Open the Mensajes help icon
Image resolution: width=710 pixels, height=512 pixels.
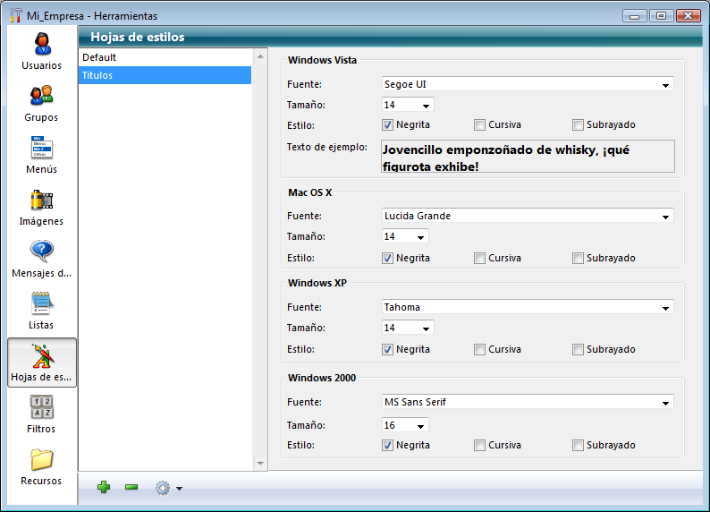pyautogui.click(x=41, y=252)
